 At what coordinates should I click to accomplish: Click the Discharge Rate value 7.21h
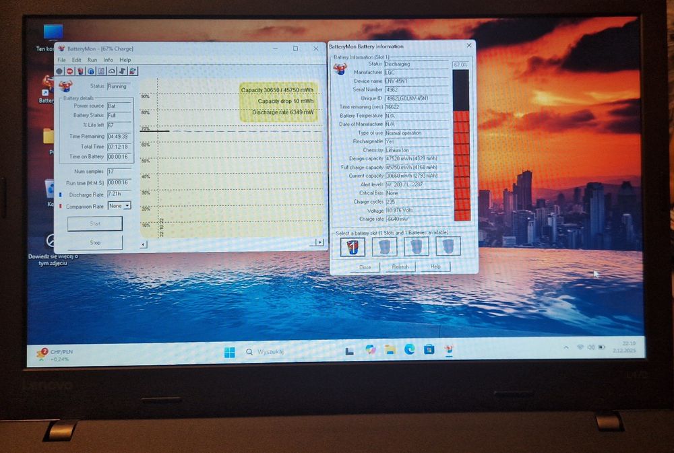coord(119,194)
